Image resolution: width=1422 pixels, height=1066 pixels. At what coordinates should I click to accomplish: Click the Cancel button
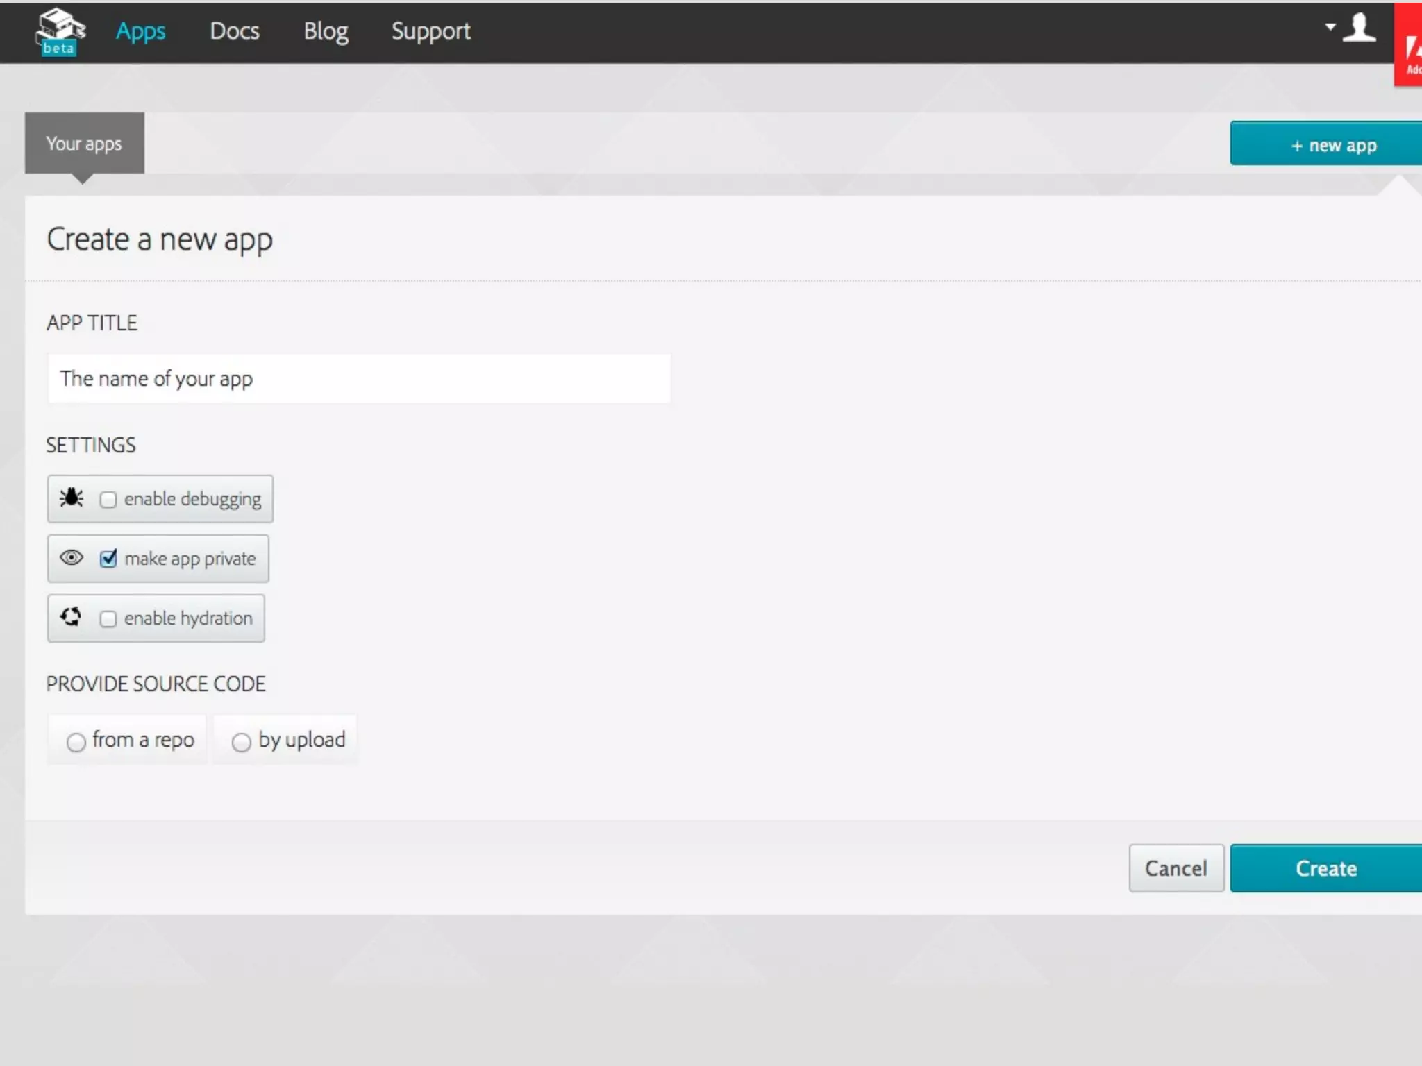(x=1176, y=868)
